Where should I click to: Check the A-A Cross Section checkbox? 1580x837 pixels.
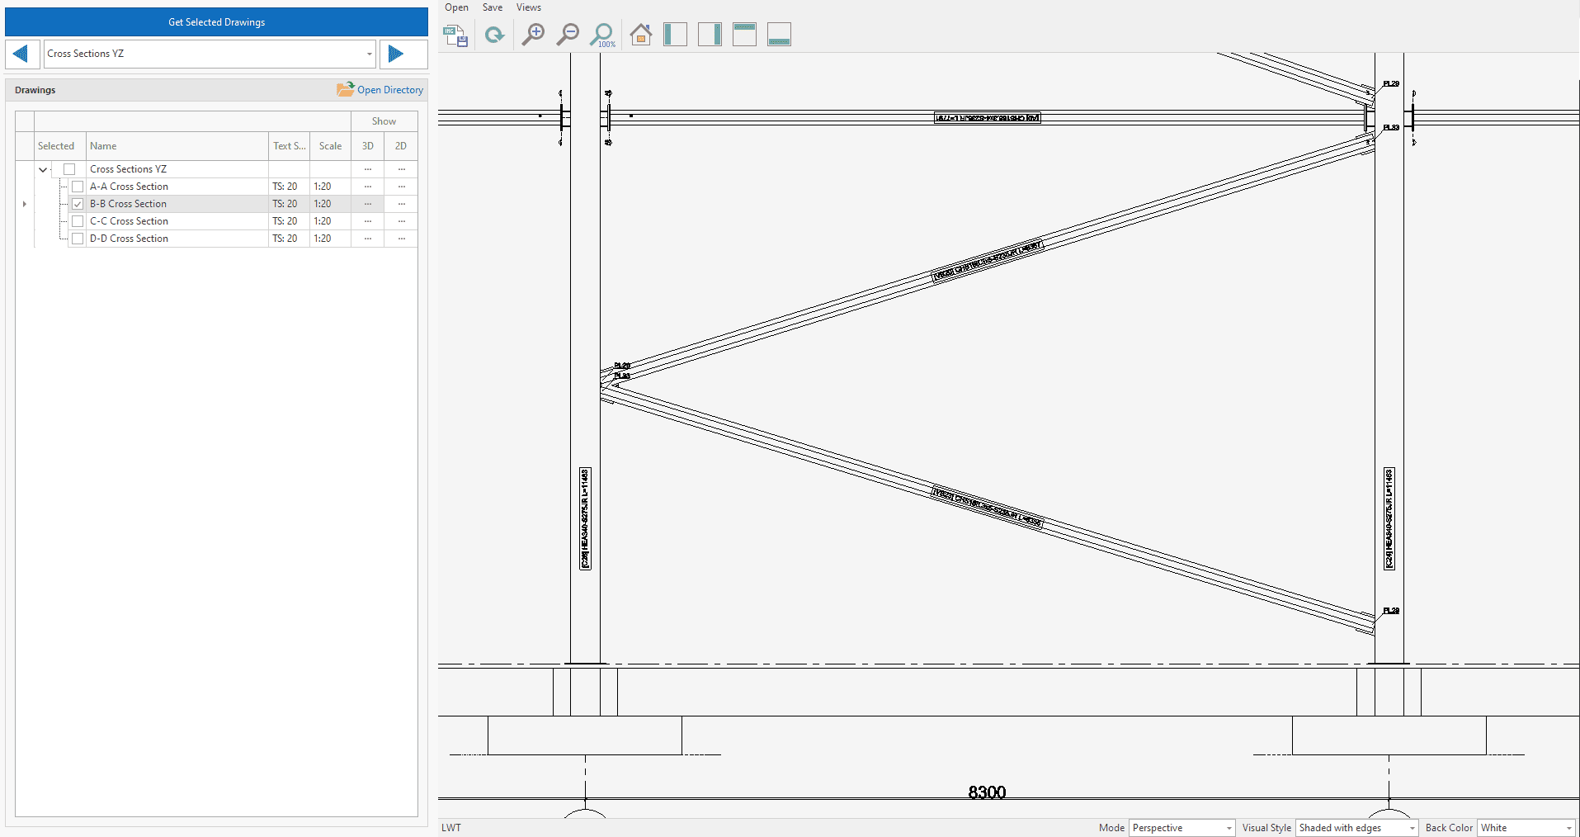(78, 187)
